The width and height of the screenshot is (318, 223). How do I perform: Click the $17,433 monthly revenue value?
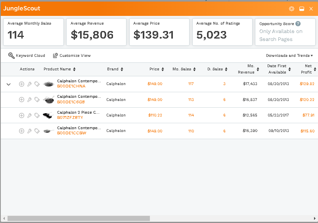pos(250,84)
